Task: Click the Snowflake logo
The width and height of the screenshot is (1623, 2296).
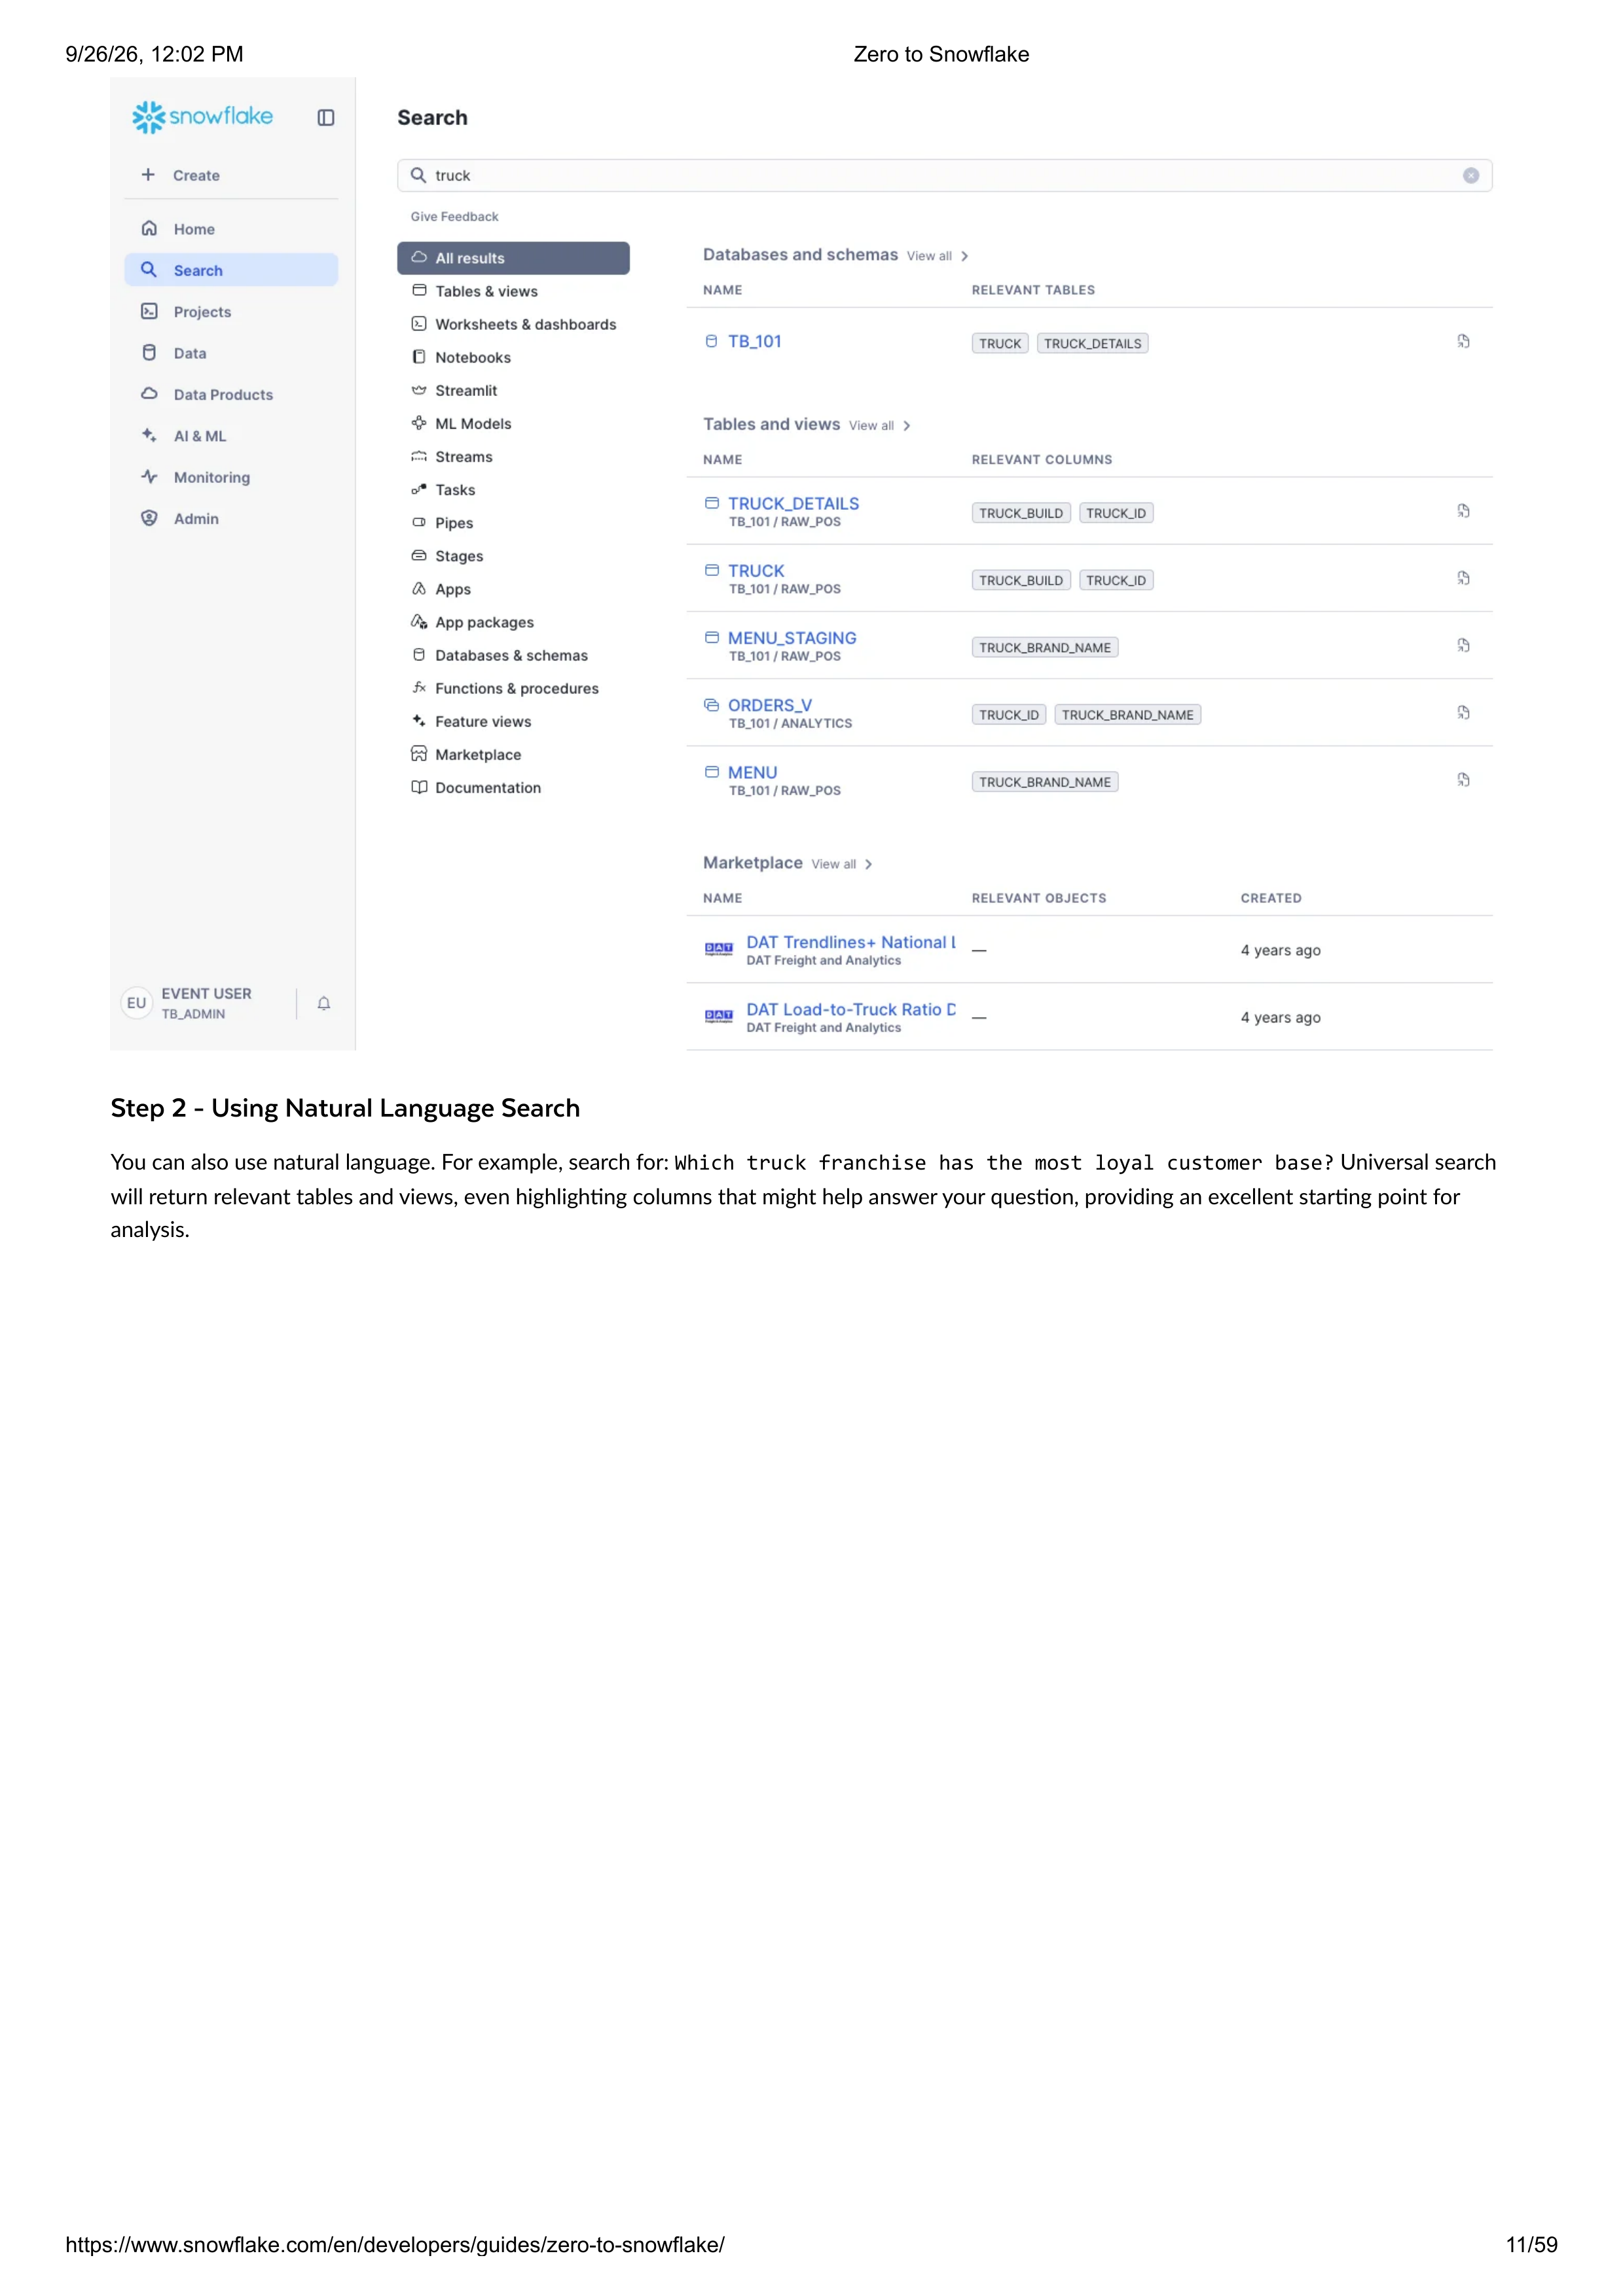Action: click(202, 116)
